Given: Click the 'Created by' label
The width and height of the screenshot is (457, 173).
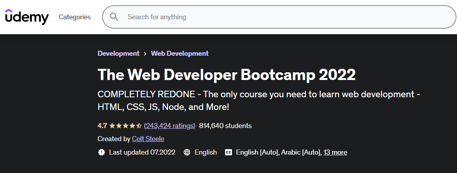Looking at the screenshot, I should click(x=114, y=139).
